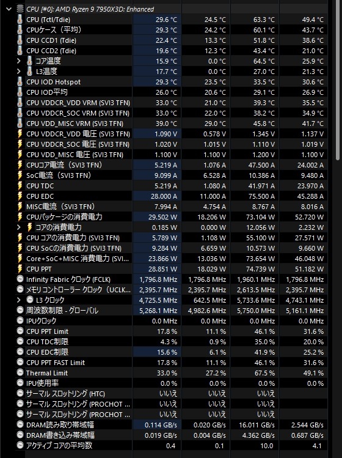Click the CPU chip icon in the header row

[x=20, y=9]
